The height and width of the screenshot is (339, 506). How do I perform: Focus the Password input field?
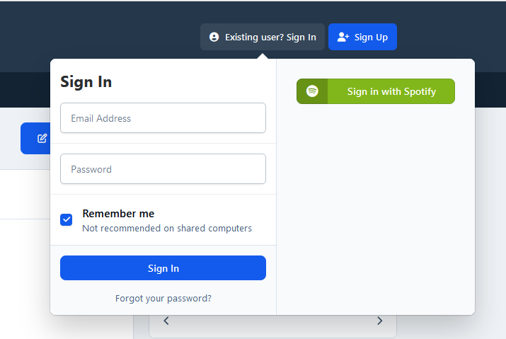tap(163, 169)
